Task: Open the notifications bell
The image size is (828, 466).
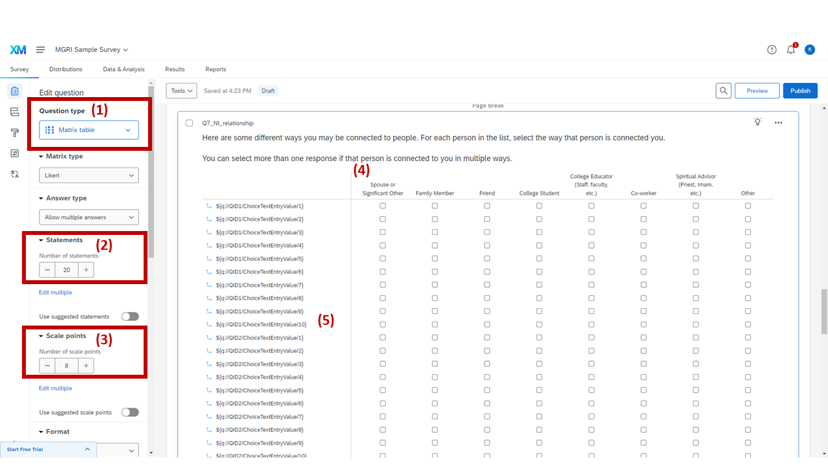Action: [790, 49]
